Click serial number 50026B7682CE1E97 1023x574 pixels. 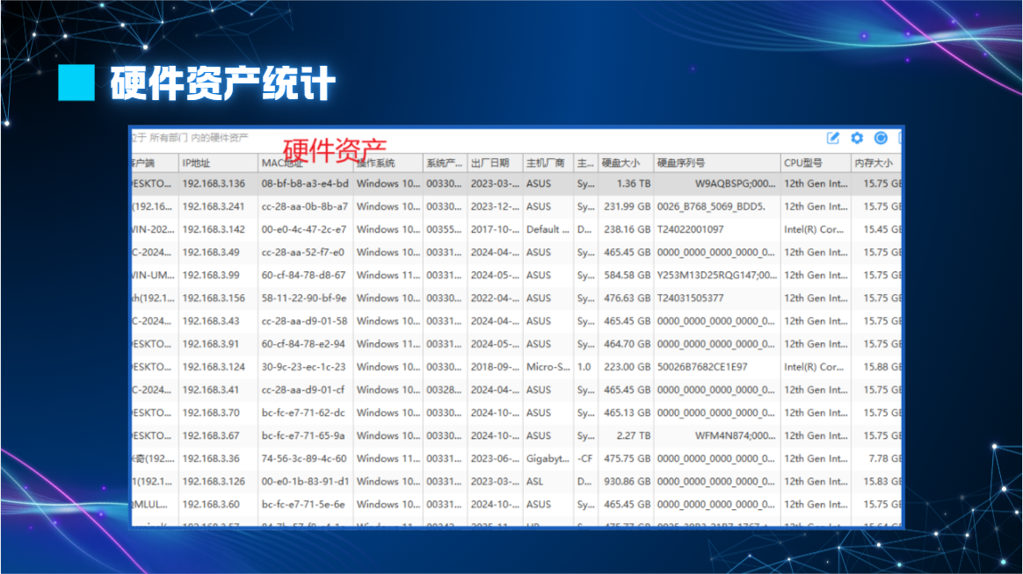tap(702, 367)
